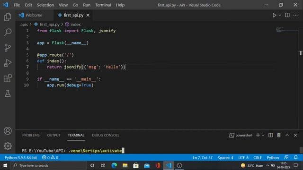The width and height of the screenshot is (303, 170).
Task: Click line 7 return jsonify code
Action: click(86, 67)
